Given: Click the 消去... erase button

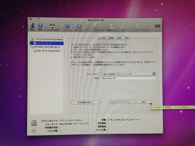Looking at the screenshot, I should click(144, 102).
